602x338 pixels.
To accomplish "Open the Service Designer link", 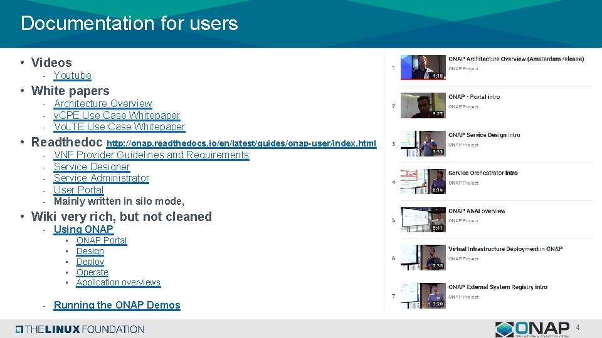I will 92,166.
